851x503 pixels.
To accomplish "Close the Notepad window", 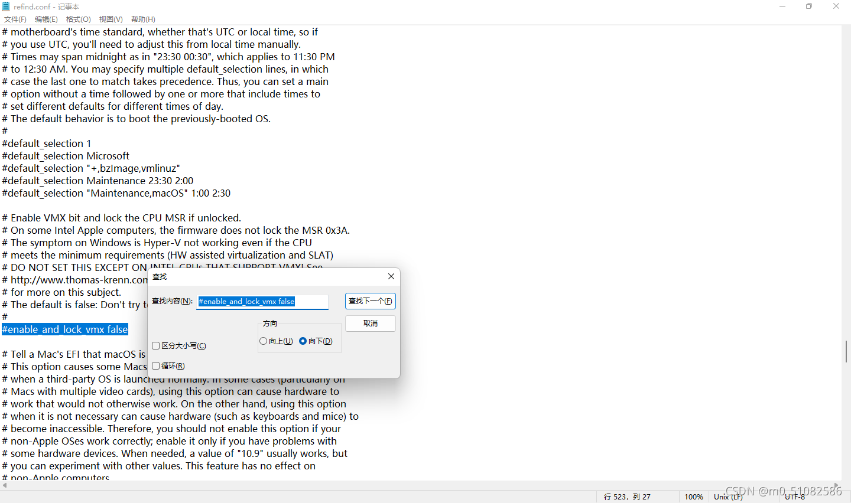I will pyautogui.click(x=836, y=6).
